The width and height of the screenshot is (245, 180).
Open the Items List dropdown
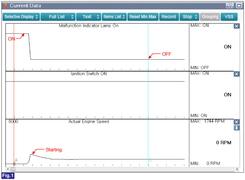[114, 17]
